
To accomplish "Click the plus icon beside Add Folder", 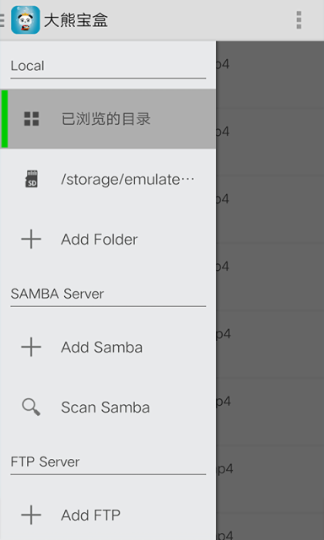I will coord(31,239).
